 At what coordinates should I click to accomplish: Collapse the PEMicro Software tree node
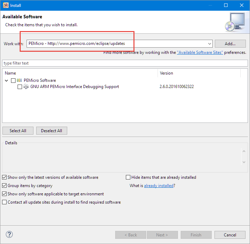6,80
